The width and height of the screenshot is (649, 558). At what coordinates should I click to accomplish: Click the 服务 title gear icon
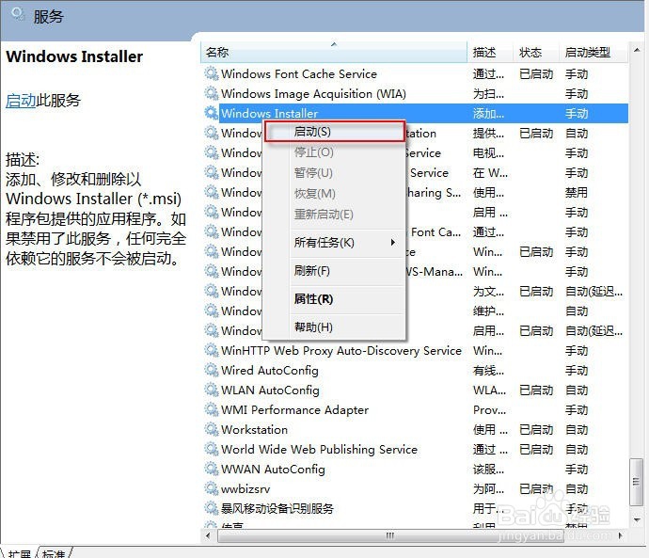coord(18,15)
